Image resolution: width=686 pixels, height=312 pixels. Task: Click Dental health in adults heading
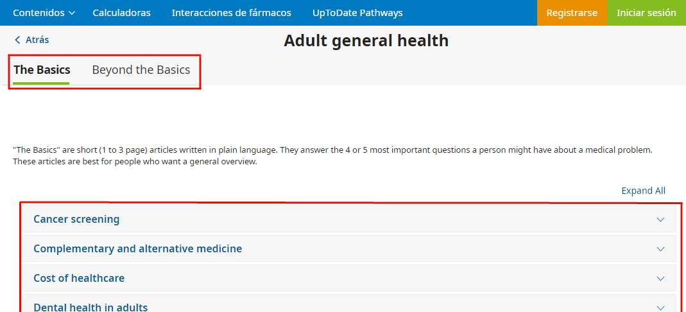[90, 308]
